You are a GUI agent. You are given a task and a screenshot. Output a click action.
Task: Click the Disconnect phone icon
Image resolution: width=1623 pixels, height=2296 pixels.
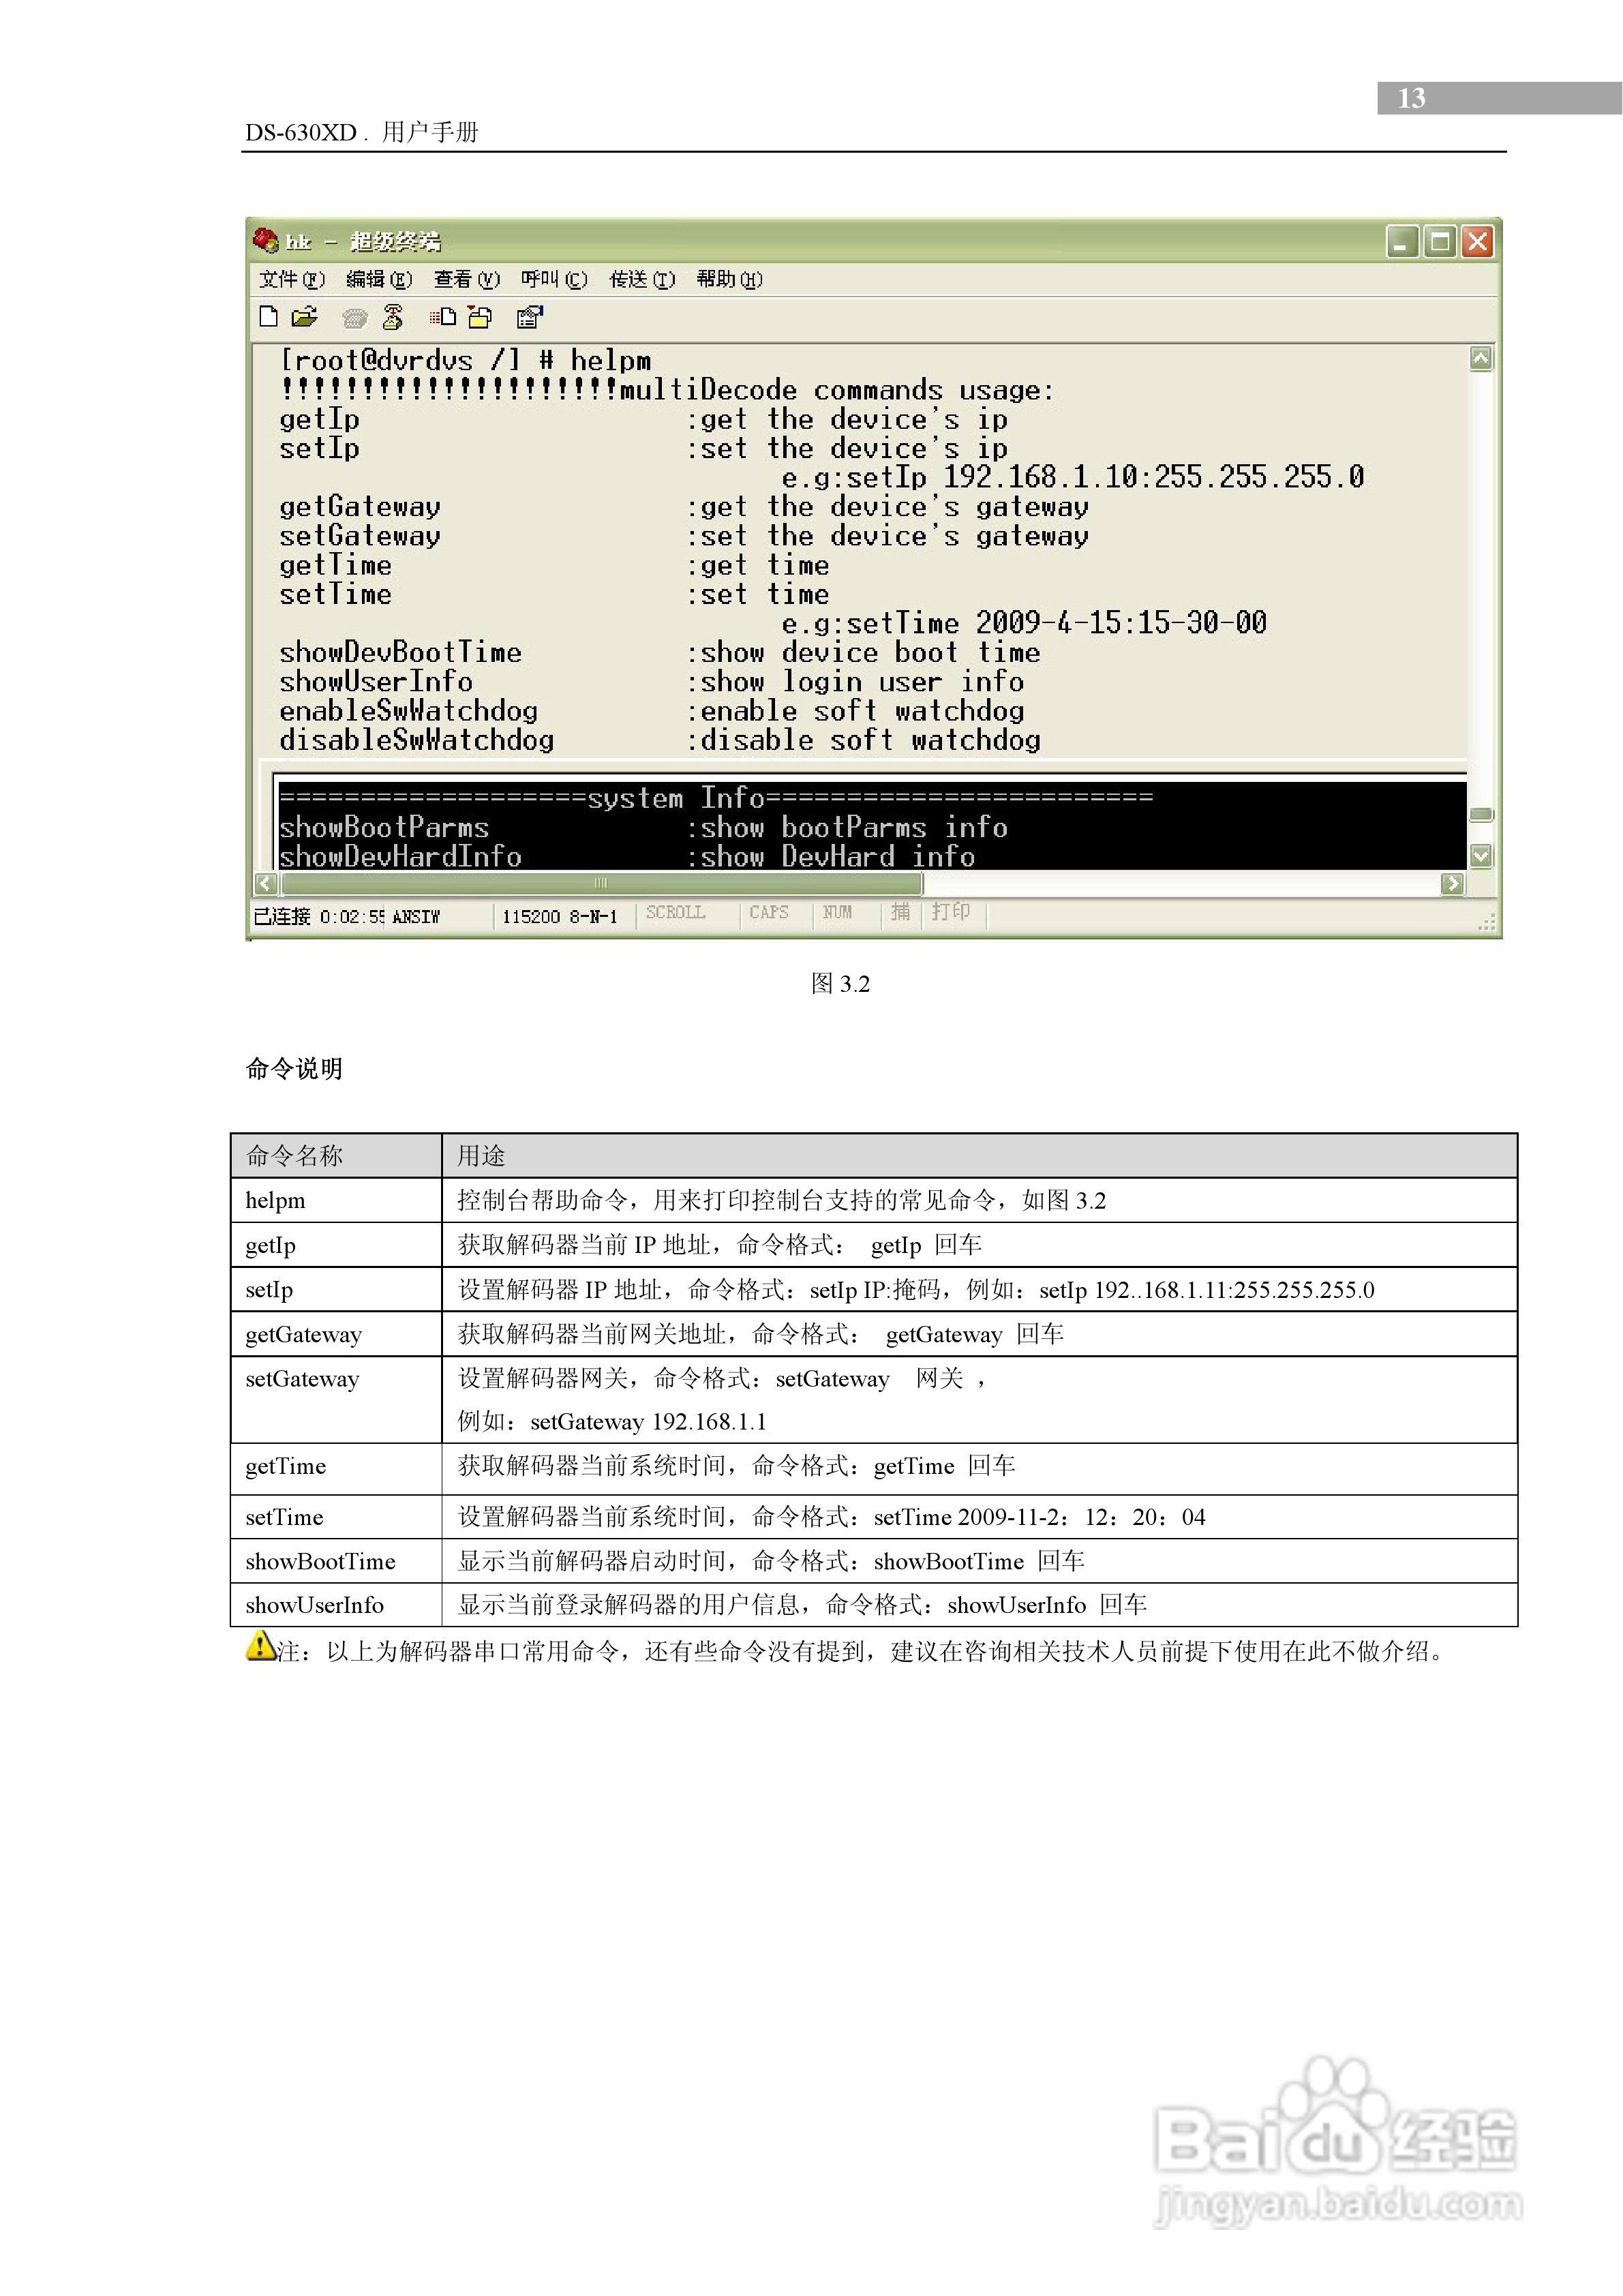pos(393,317)
